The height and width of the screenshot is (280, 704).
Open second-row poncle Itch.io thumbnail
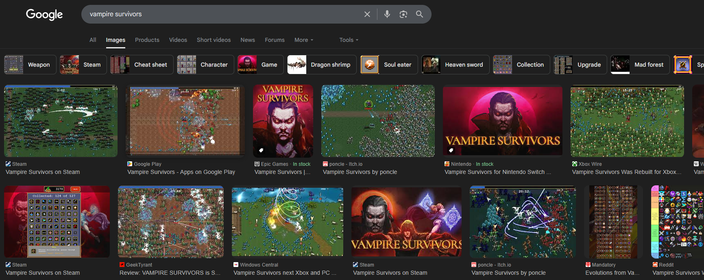click(x=523, y=222)
